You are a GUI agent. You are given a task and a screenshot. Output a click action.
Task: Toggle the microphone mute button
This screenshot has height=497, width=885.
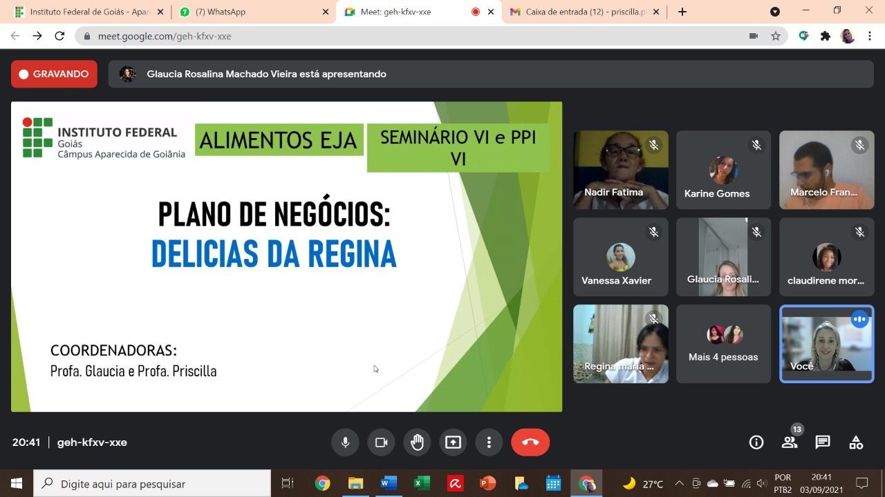click(345, 442)
